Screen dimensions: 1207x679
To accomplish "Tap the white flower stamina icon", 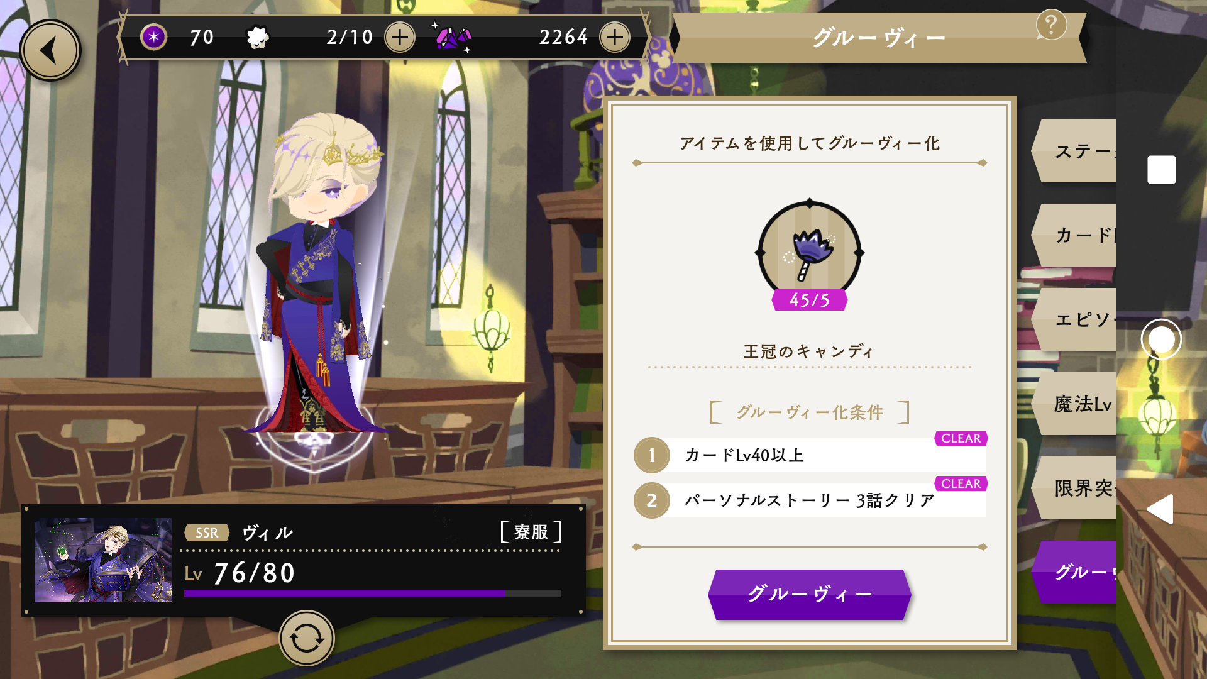I will pyautogui.click(x=257, y=38).
